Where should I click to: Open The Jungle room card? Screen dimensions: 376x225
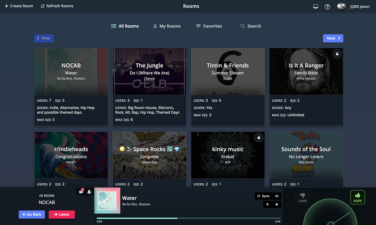coord(149,87)
